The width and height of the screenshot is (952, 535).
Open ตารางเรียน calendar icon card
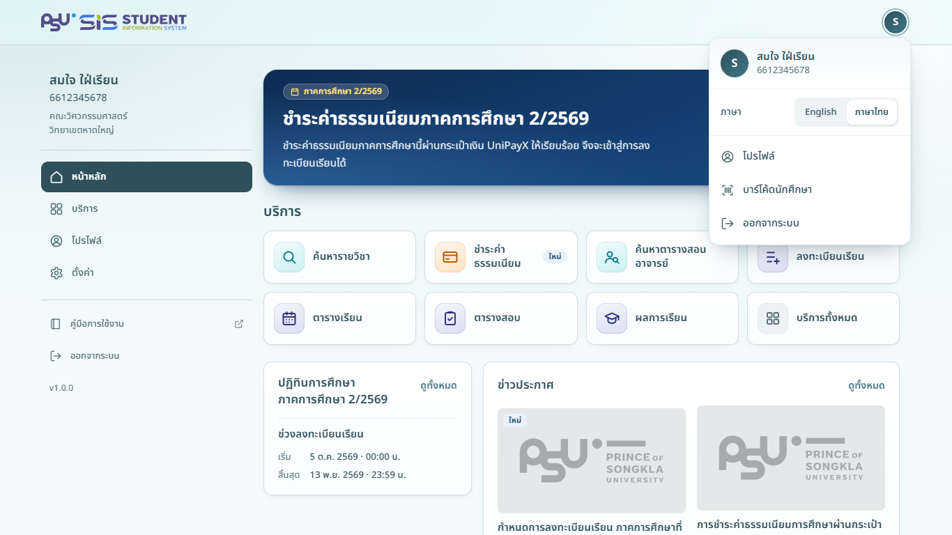[x=289, y=318]
